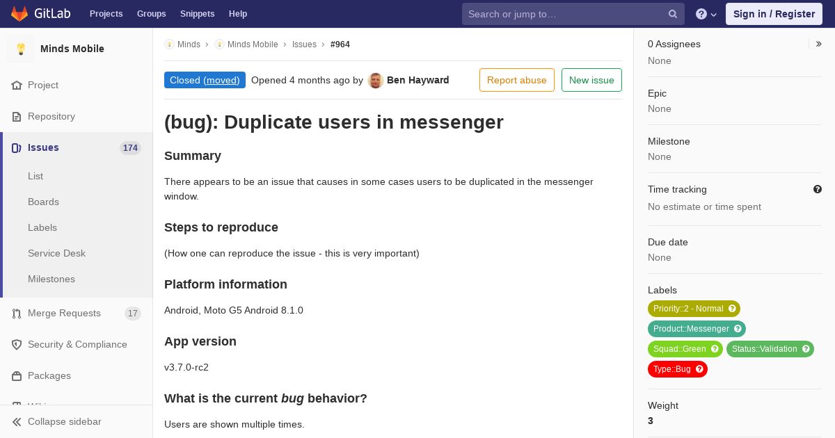Viewport: 835px width, 438px height.
Task: Click the Project house icon
Action: pyautogui.click(x=17, y=85)
